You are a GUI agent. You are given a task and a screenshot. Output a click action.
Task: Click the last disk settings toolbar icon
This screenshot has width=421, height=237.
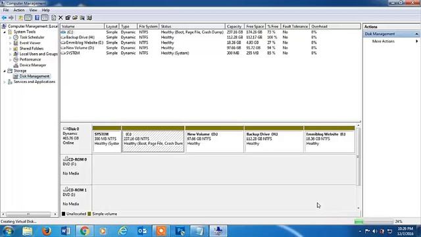pos(89,18)
